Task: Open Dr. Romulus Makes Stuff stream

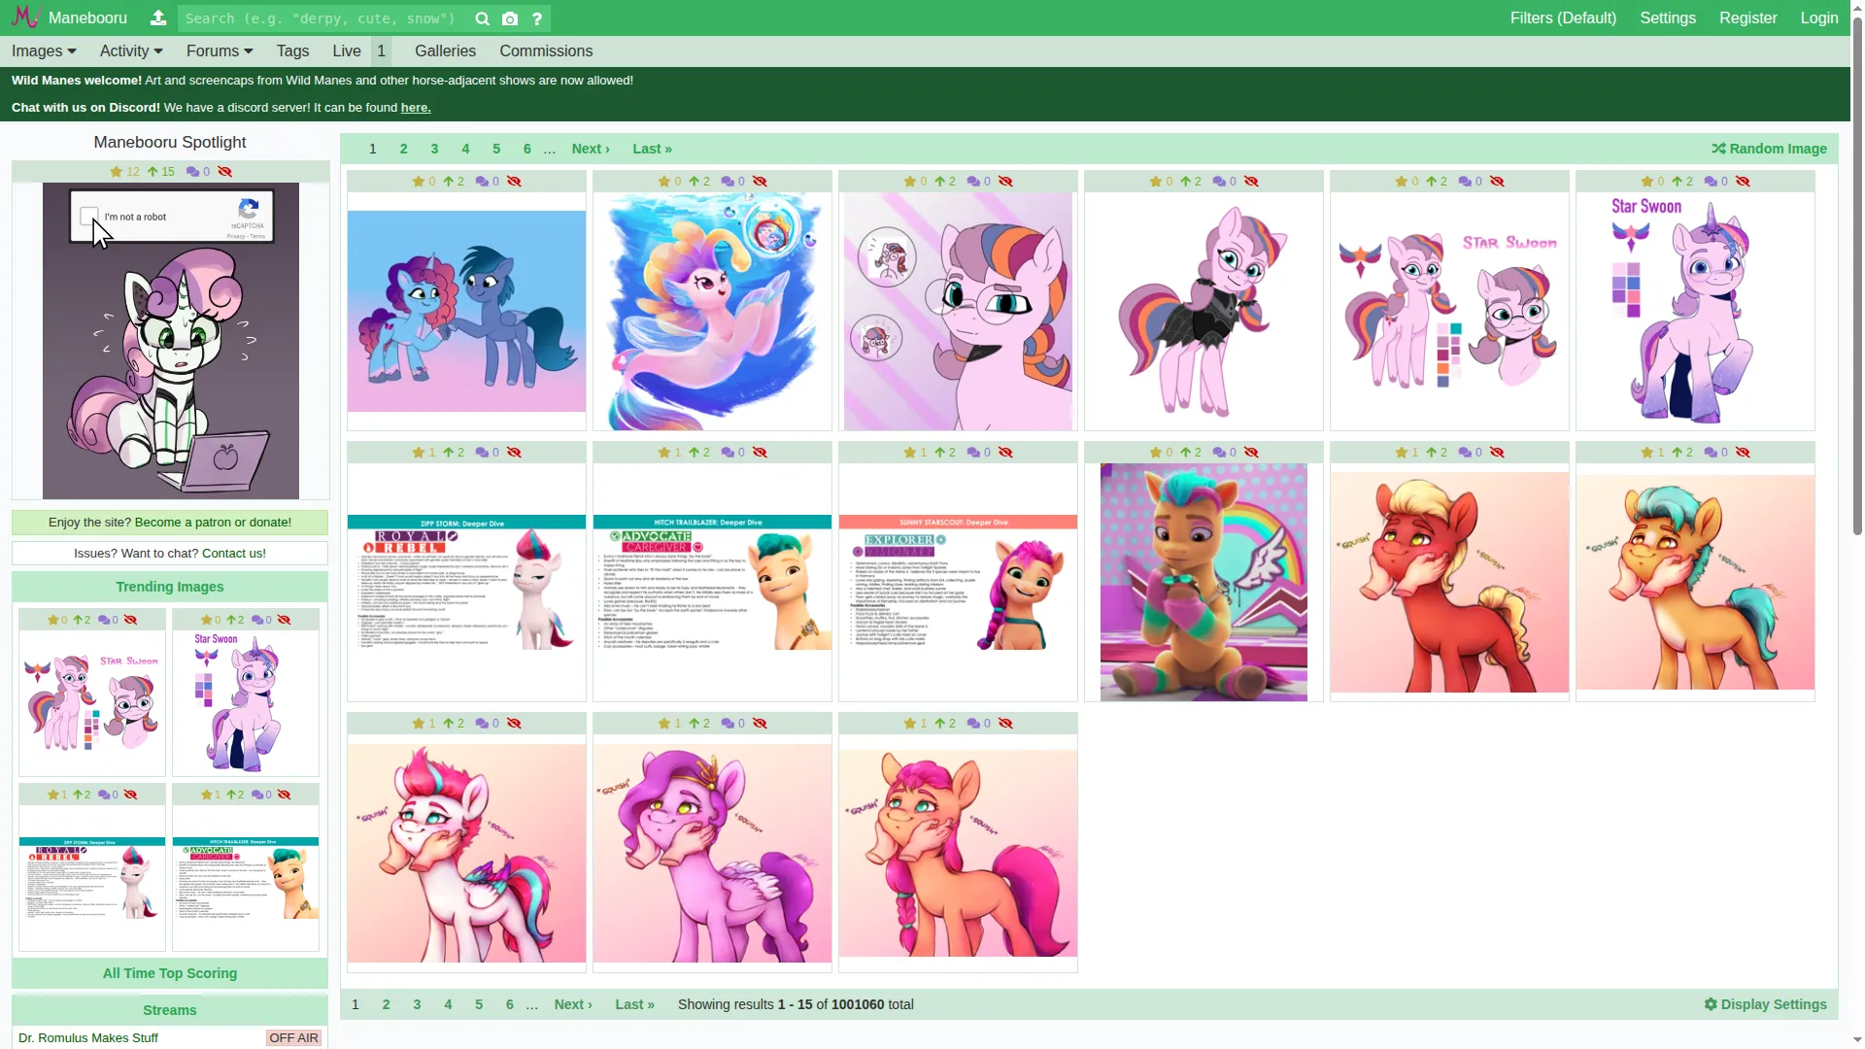Action: (88, 1038)
